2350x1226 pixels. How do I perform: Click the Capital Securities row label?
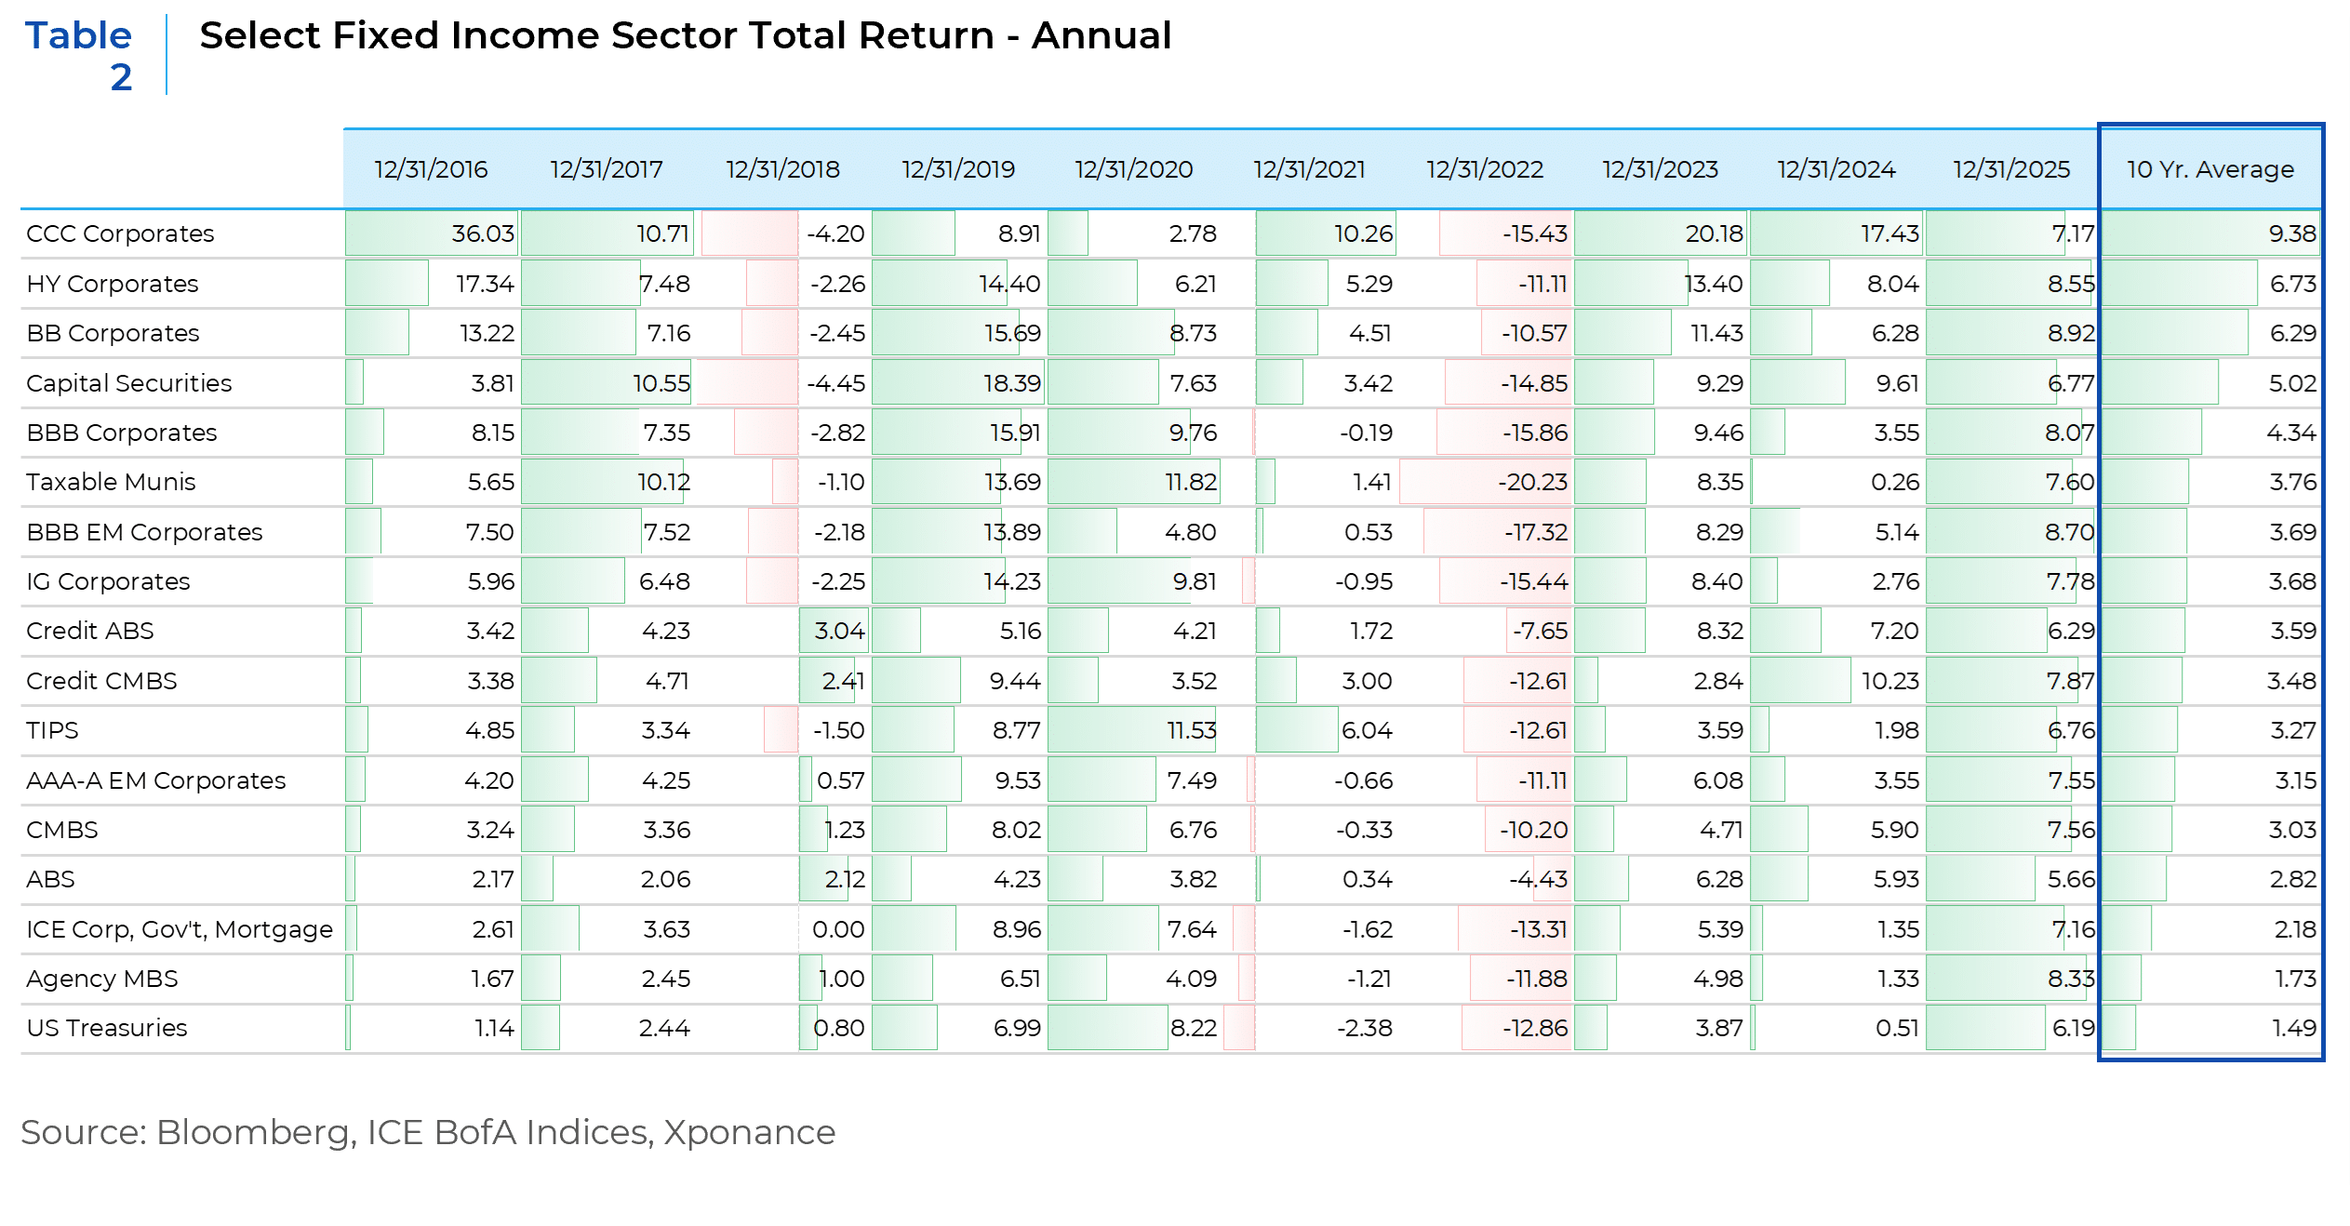129,383
